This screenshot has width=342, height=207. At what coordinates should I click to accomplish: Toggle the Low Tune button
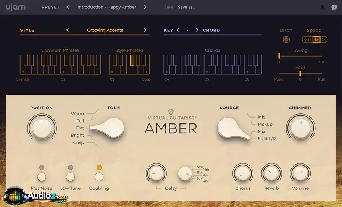pyautogui.click(x=70, y=177)
